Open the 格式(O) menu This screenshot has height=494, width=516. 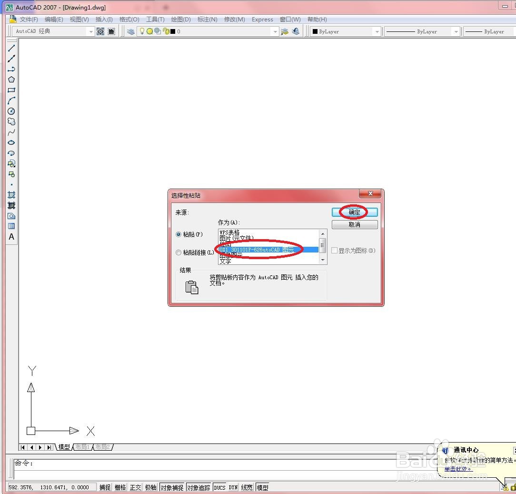[129, 20]
